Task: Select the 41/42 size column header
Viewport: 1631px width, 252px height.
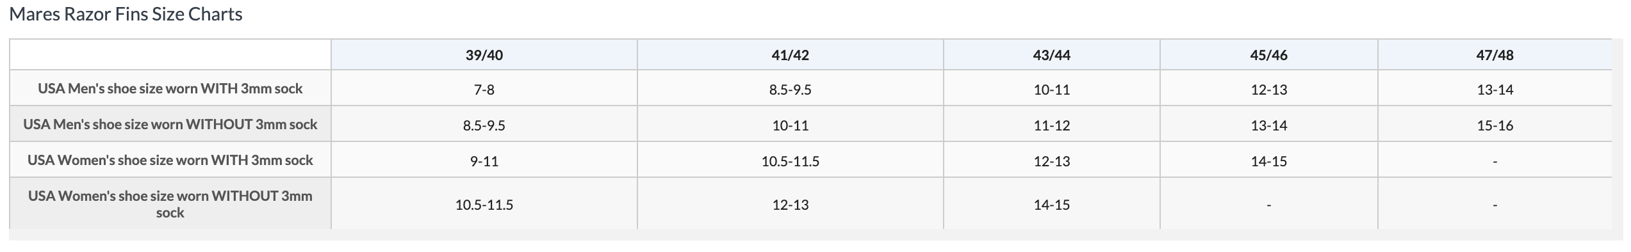Action: pos(790,55)
